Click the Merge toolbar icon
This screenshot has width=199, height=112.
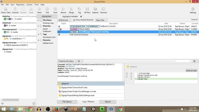pyautogui.click(x=71, y=10)
